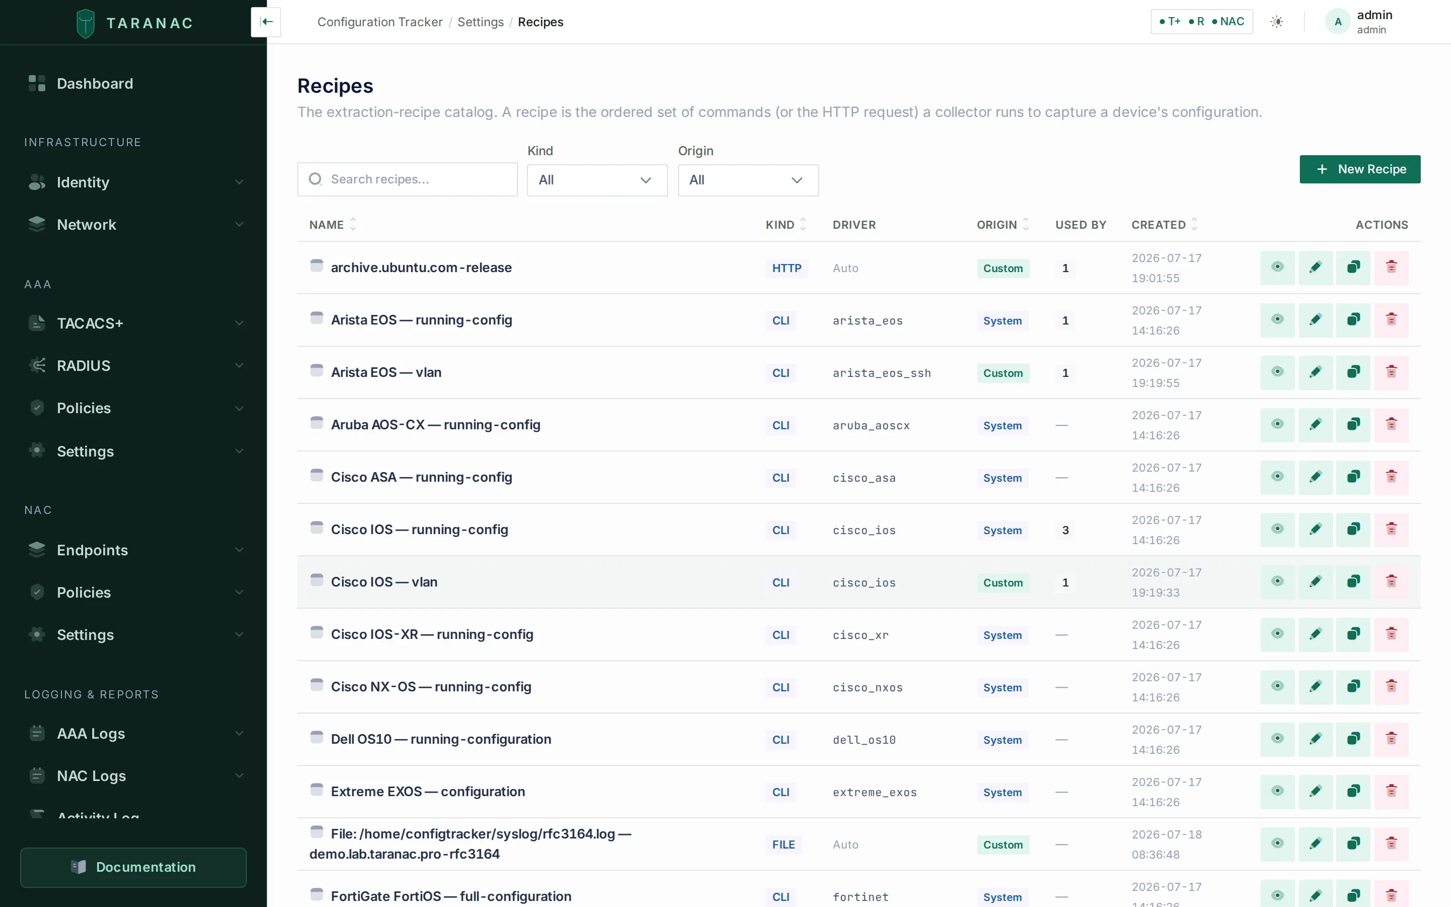The image size is (1451, 907).
Task: Edit the Cisco ASA running-config recipe
Action: pyautogui.click(x=1315, y=477)
